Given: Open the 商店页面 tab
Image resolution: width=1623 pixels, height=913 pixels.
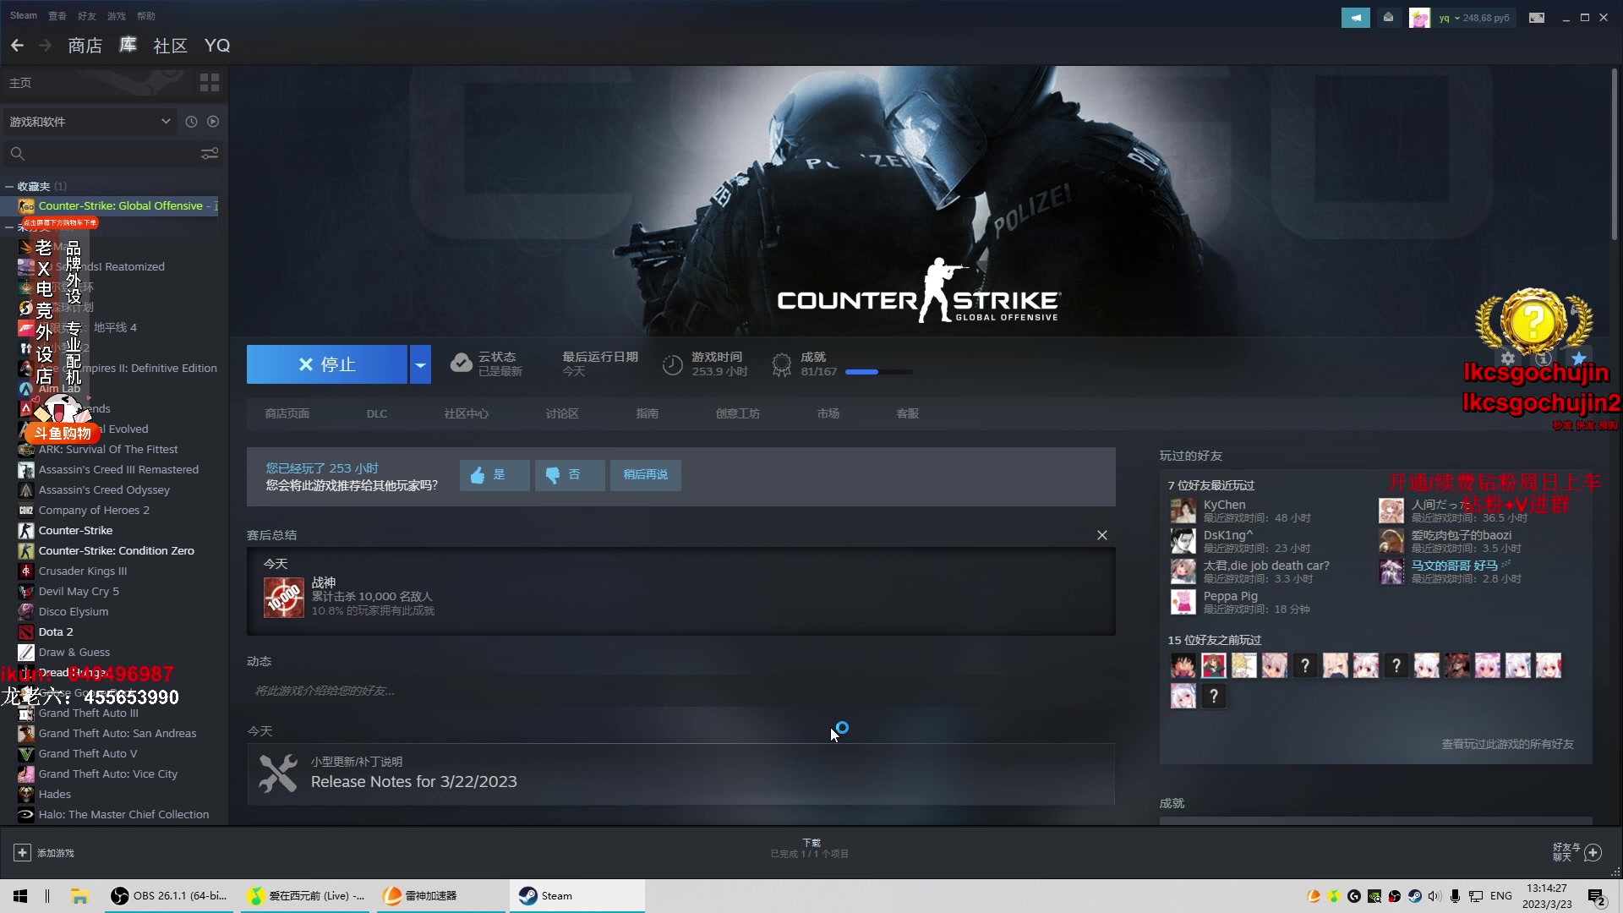Looking at the screenshot, I should pyautogui.click(x=287, y=413).
